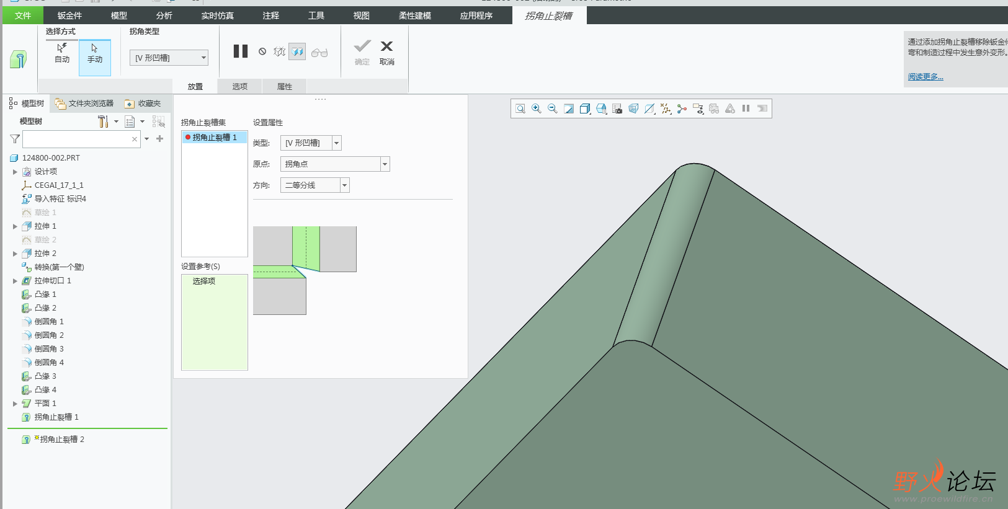Viewport: 1008px width, 509px height.
Task: Open the display style cube icon
Action: (x=585, y=108)
